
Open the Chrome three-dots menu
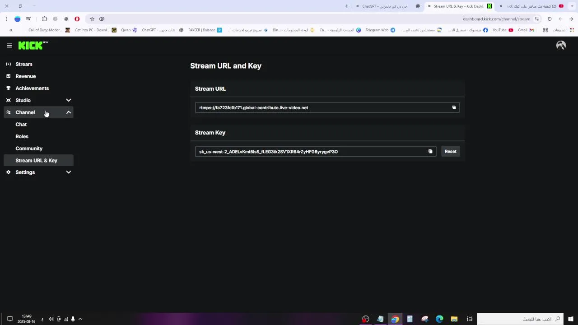pyautogui.click(x=6, y=19)
